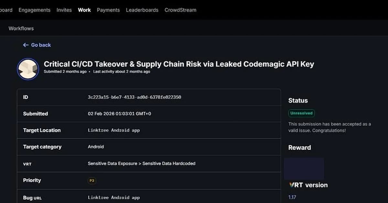The image size is (388, 203).
Task: Open CrowdStream
Action: pyautogui.click(x=180, y=10)
